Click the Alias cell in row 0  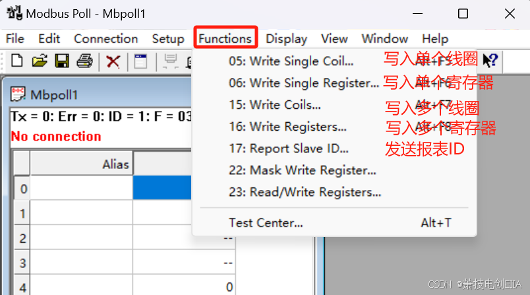82,188
